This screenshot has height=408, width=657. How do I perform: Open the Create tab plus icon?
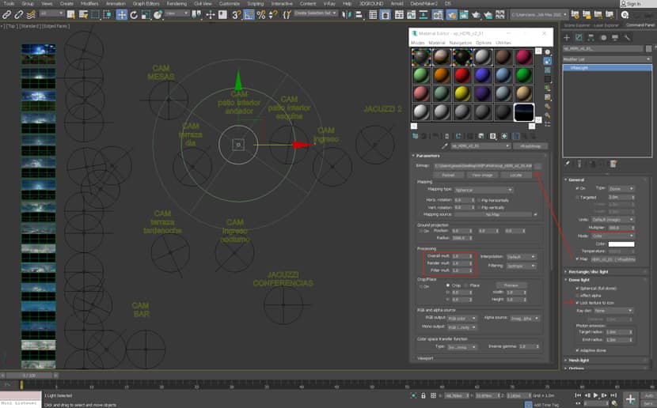tap(567, 38)
